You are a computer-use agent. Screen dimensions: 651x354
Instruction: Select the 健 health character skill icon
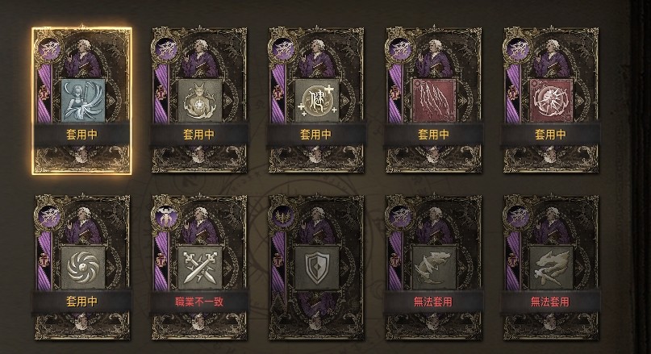(x=317, y=101)
